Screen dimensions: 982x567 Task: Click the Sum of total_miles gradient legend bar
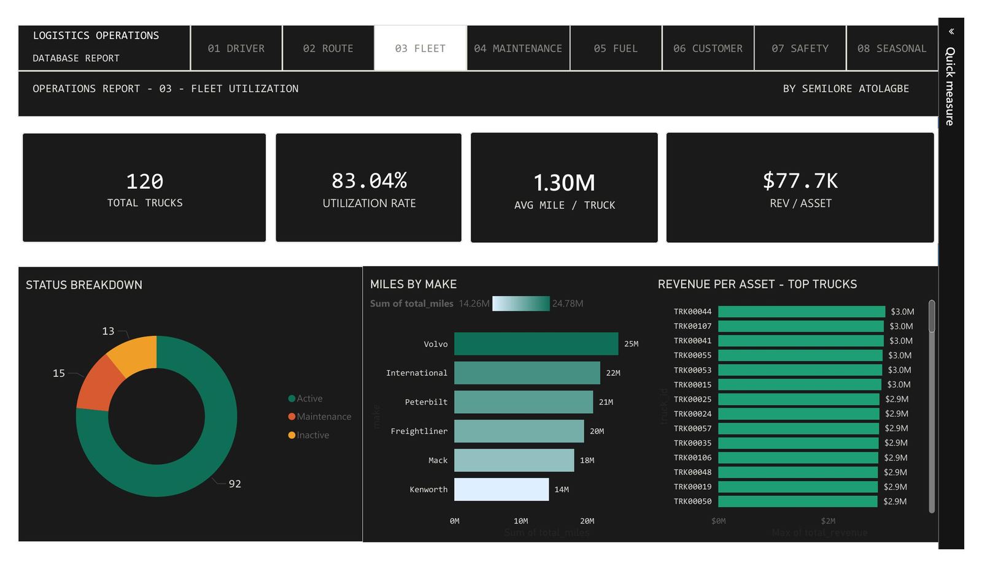click(x=520, y=303)
